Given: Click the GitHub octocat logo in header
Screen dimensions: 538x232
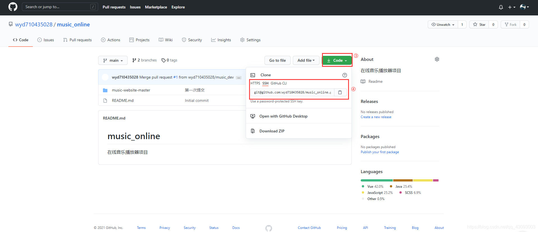Looking at the screenshot, I should [x=13, y=7].
